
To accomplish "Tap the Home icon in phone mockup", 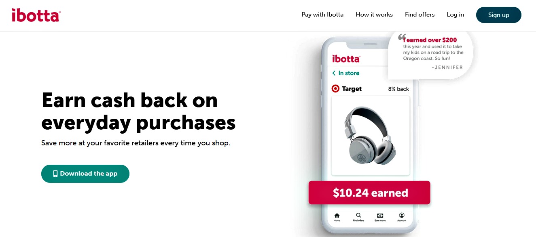I will (x=337, y=215).
